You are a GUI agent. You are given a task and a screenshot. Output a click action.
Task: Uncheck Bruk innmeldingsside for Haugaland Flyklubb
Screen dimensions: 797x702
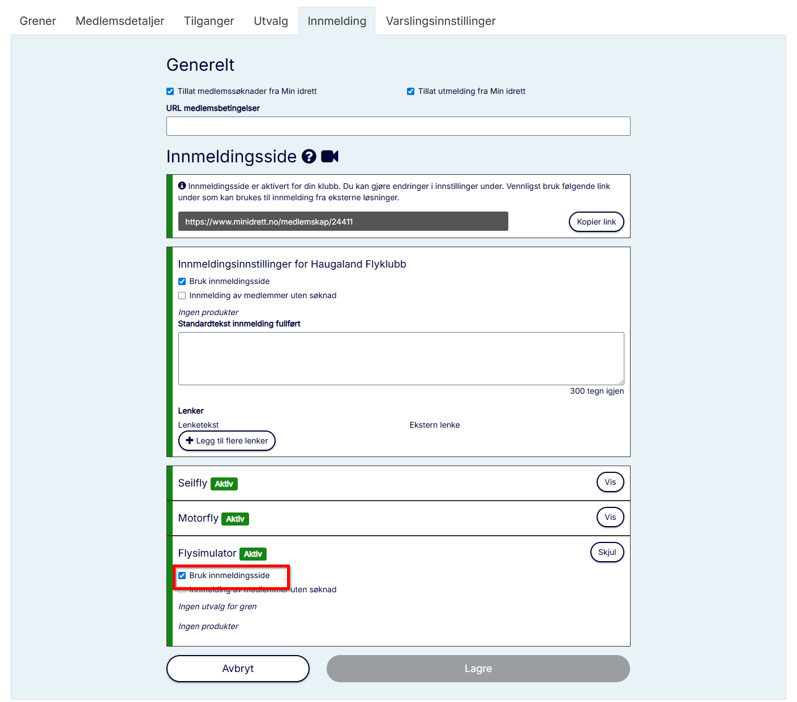click(182, 282)
